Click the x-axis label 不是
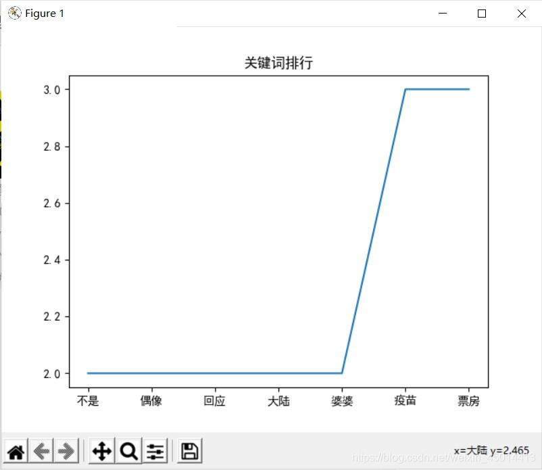This screenshot has height=470, width=542. (88, 401)
